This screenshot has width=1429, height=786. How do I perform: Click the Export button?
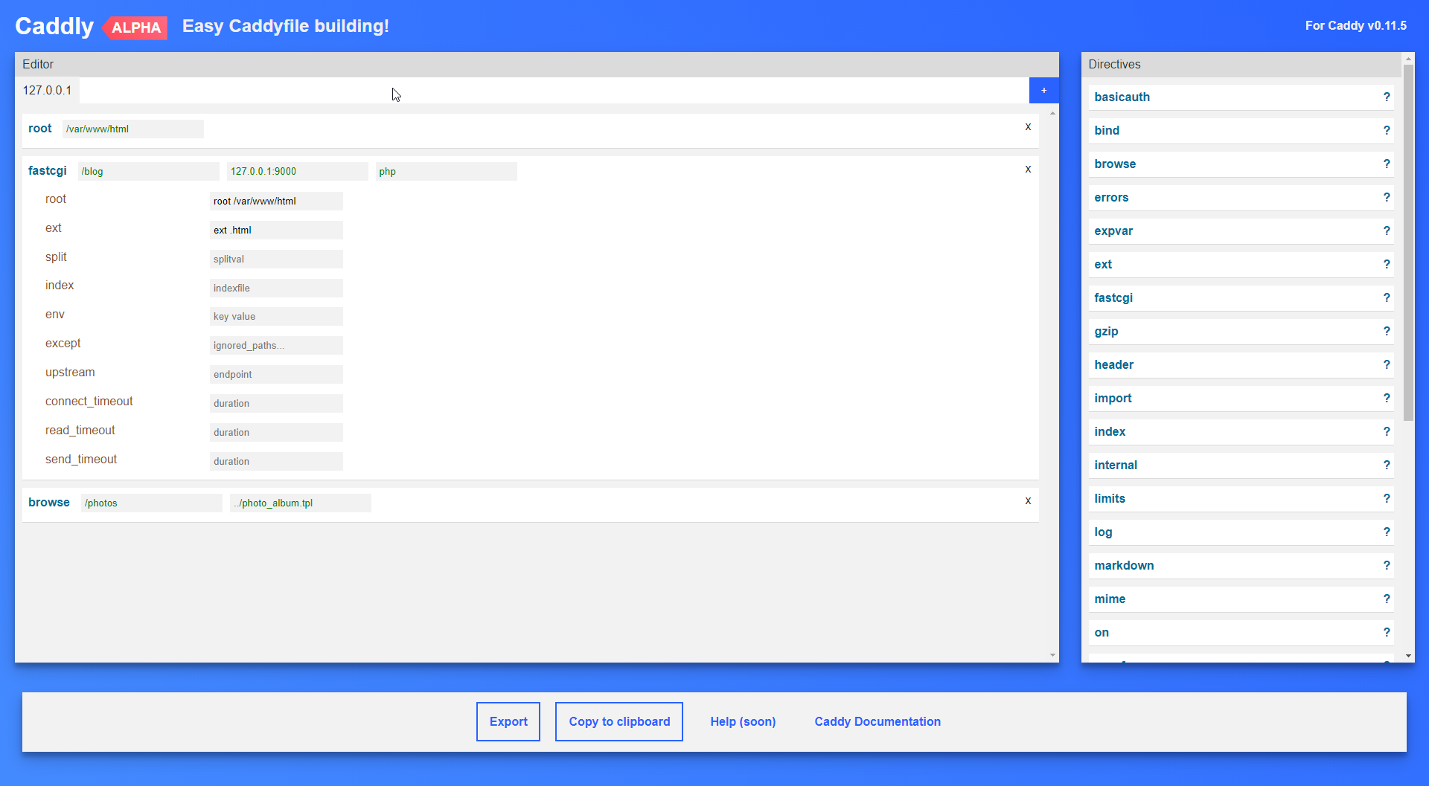(508, 721)
